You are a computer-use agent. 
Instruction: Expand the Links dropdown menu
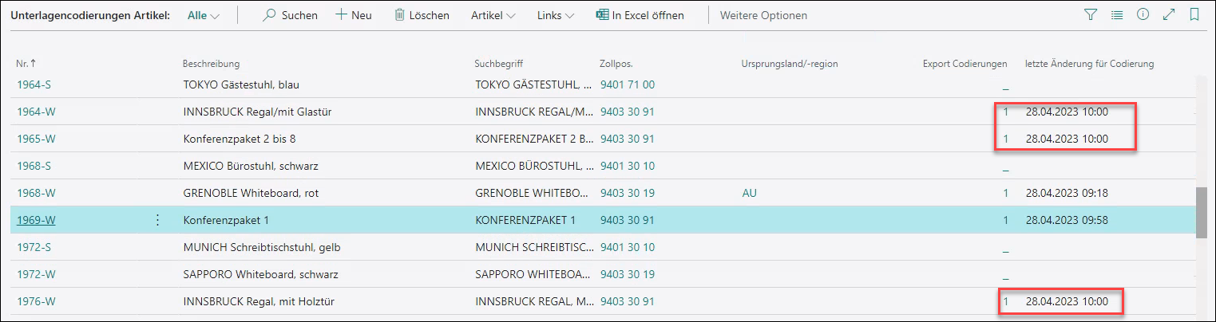(556, 15)
